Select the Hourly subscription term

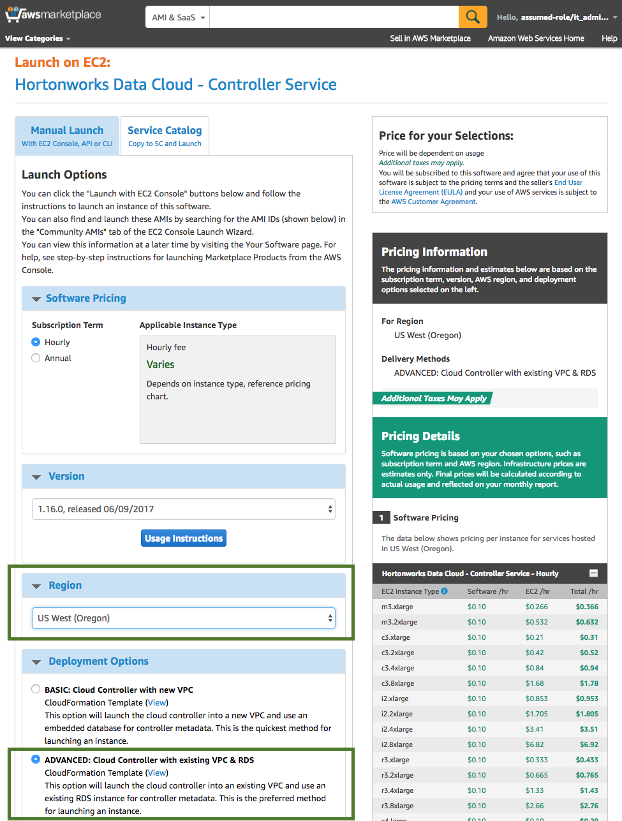tap(36, 342)
